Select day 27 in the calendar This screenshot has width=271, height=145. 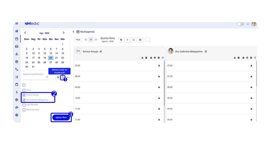point(51,62)
